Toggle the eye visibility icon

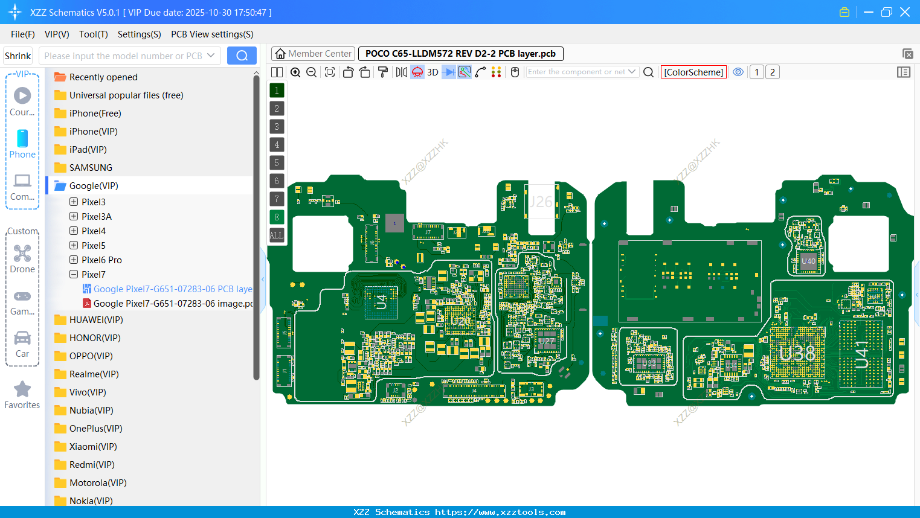coord(738,72)
